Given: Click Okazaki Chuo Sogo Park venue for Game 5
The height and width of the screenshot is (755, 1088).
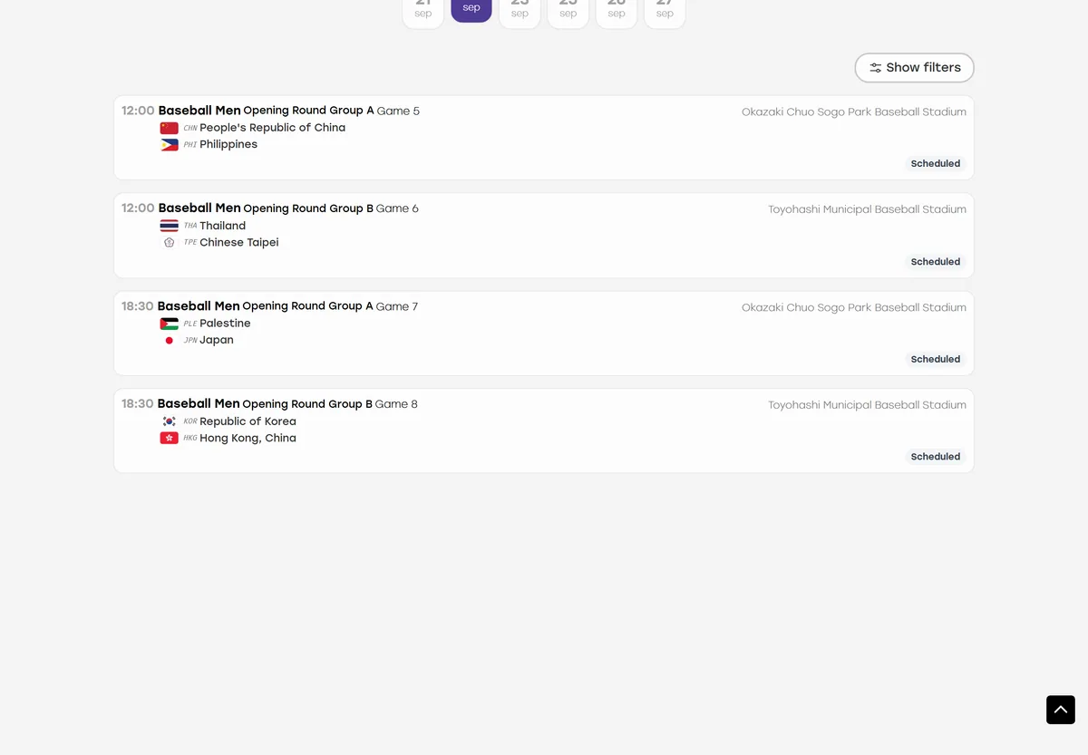Looking at the screenshot, I should [x=854, y=112].
